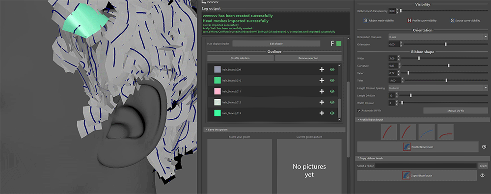Click the Width slider handle
Viewport: 491px width, 194px height.
419,58
